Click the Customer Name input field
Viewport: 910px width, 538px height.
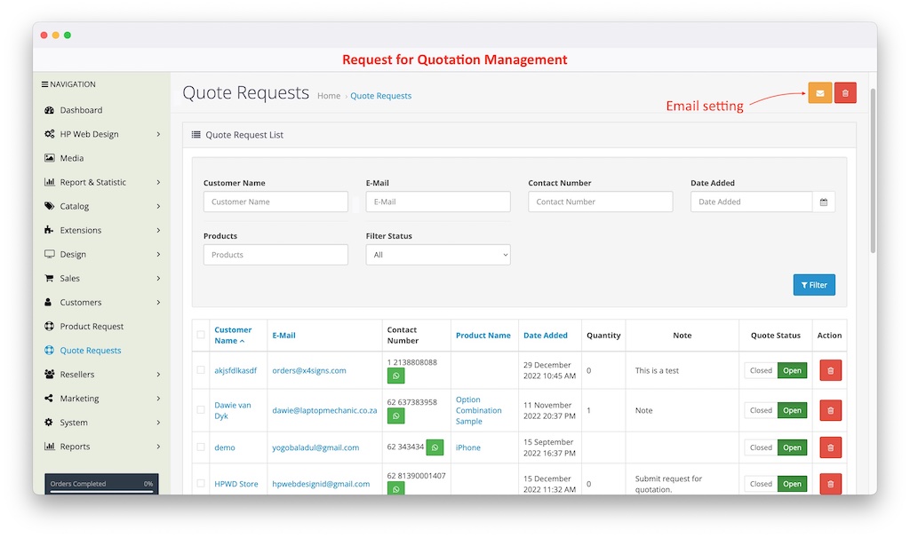[275, 202]
